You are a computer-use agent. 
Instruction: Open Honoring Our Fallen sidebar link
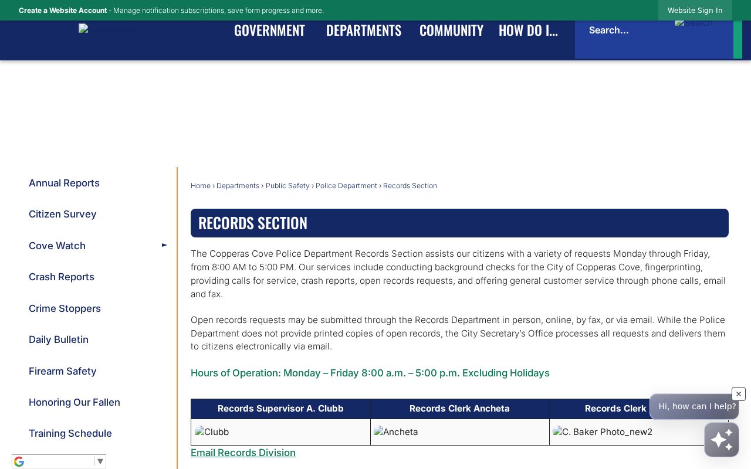pyautogui.click(x=75, y=402)
